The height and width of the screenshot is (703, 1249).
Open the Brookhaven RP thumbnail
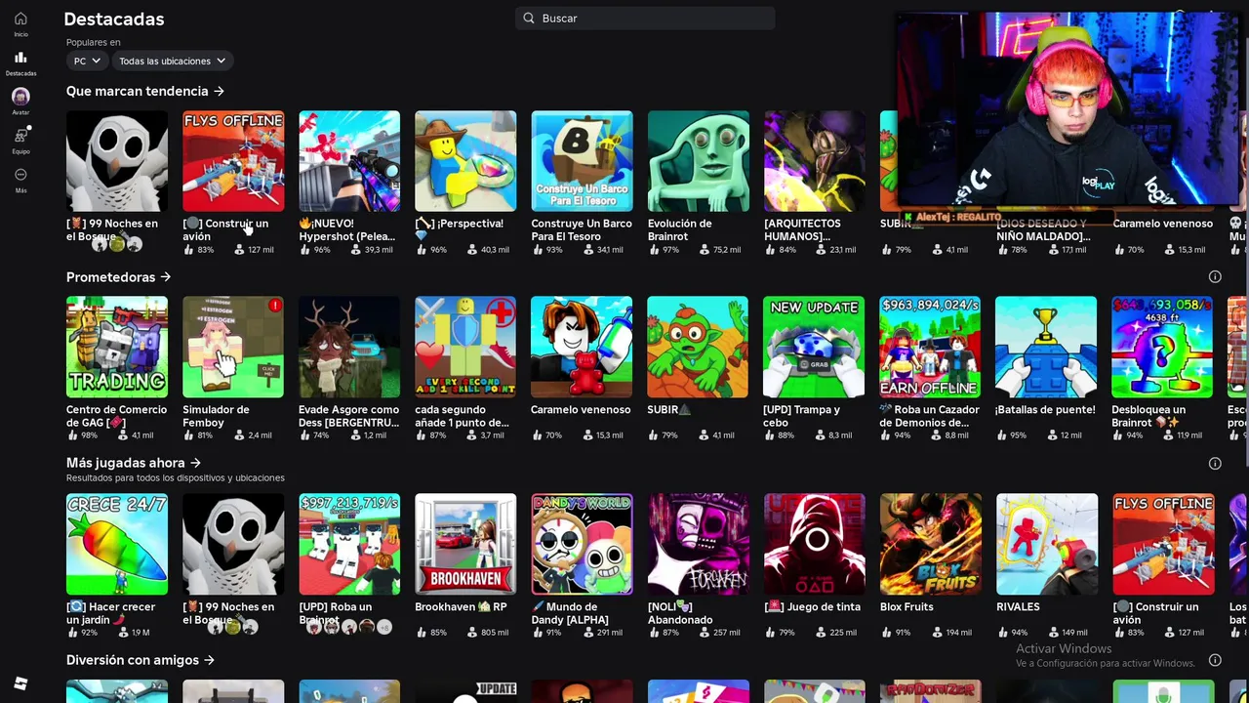click(465, 545)
